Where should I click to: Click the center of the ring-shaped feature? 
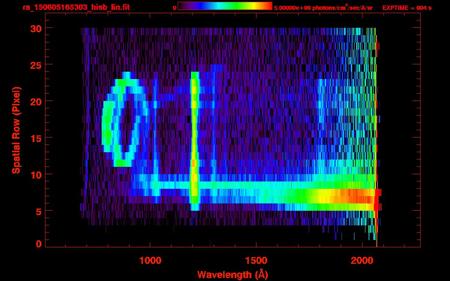point(125,123)
